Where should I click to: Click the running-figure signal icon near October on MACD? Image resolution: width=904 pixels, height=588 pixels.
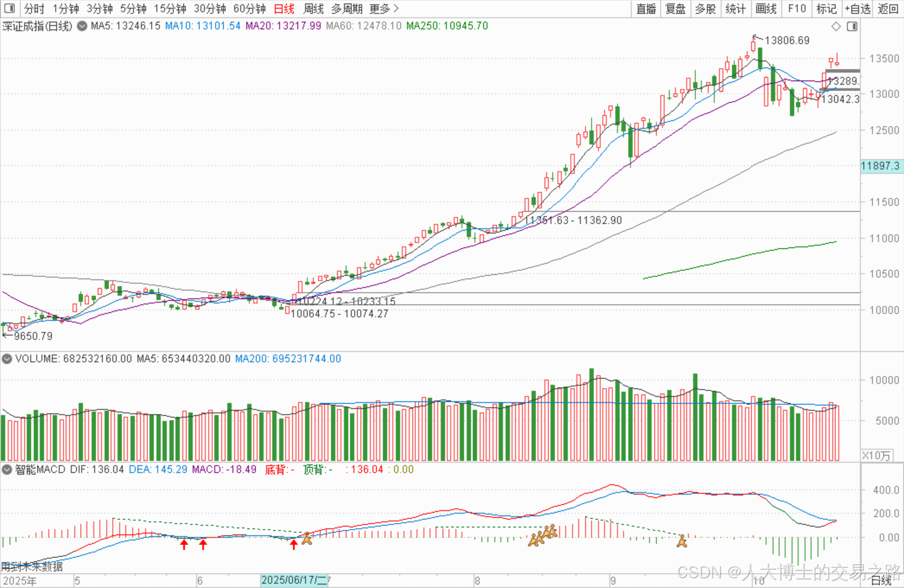coord(682,541)
